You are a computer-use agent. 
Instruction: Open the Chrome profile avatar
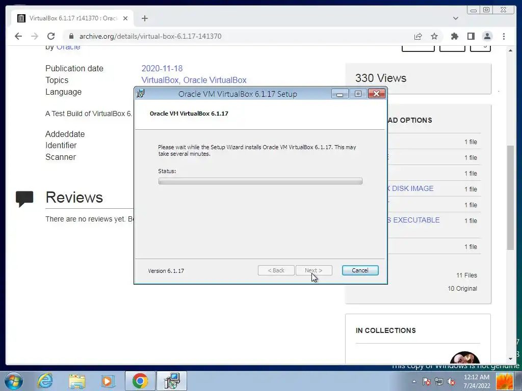487,36
